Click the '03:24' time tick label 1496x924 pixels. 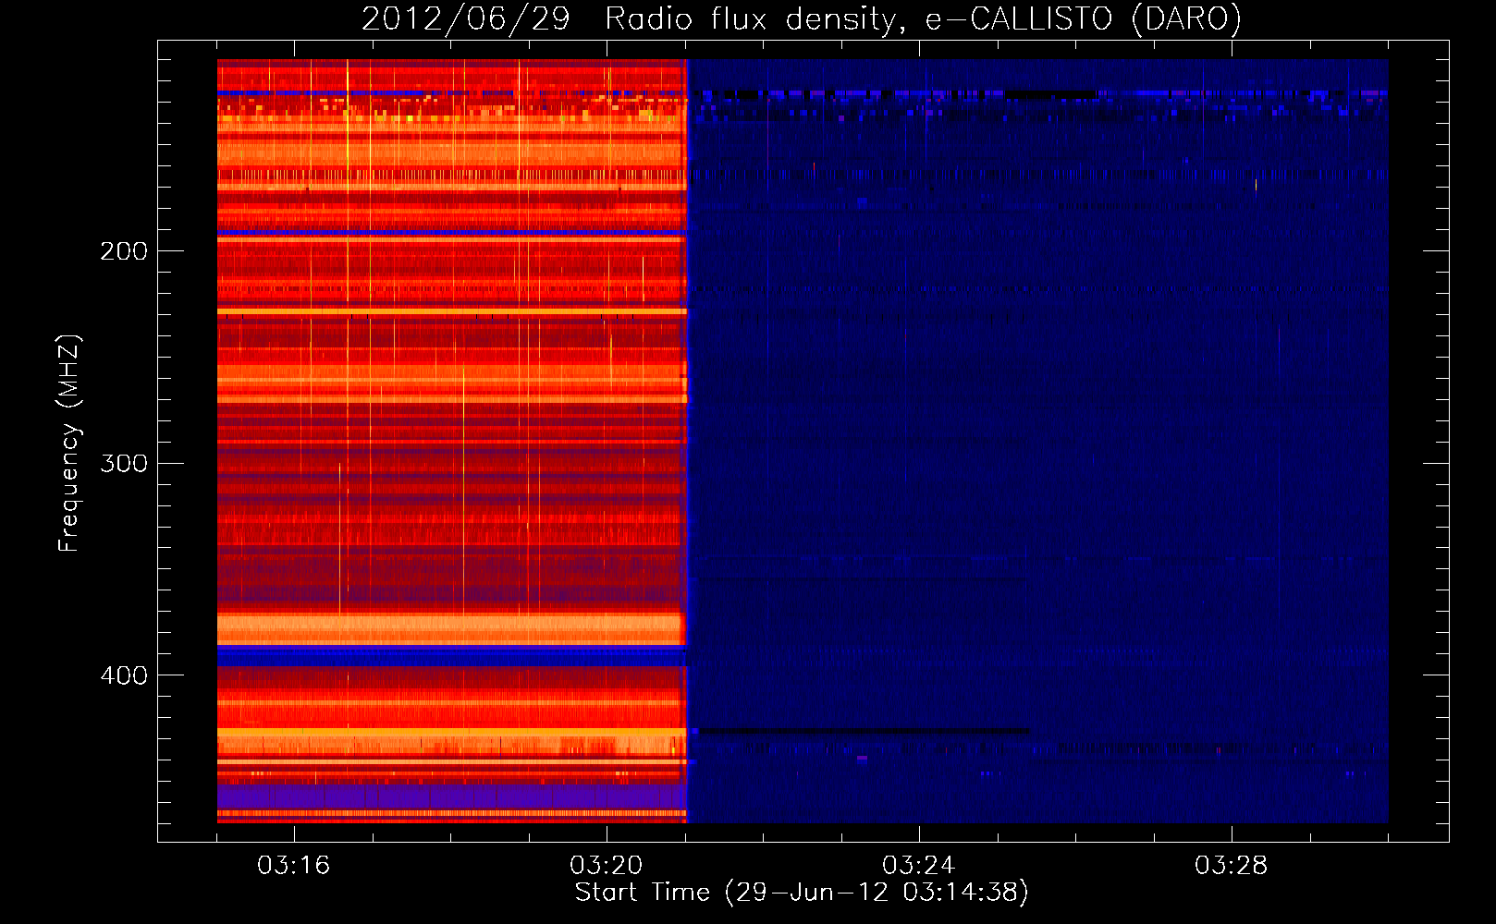pos(919,866)
